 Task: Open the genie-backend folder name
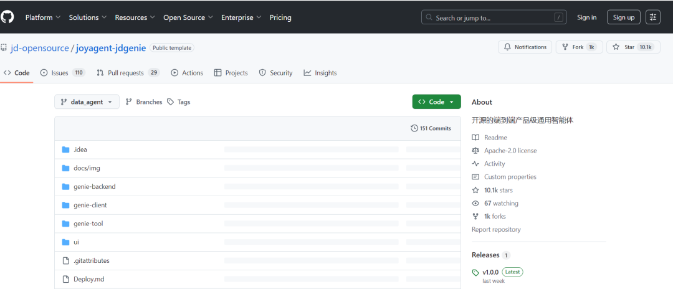pyautogui.click(x=95, y=186)
